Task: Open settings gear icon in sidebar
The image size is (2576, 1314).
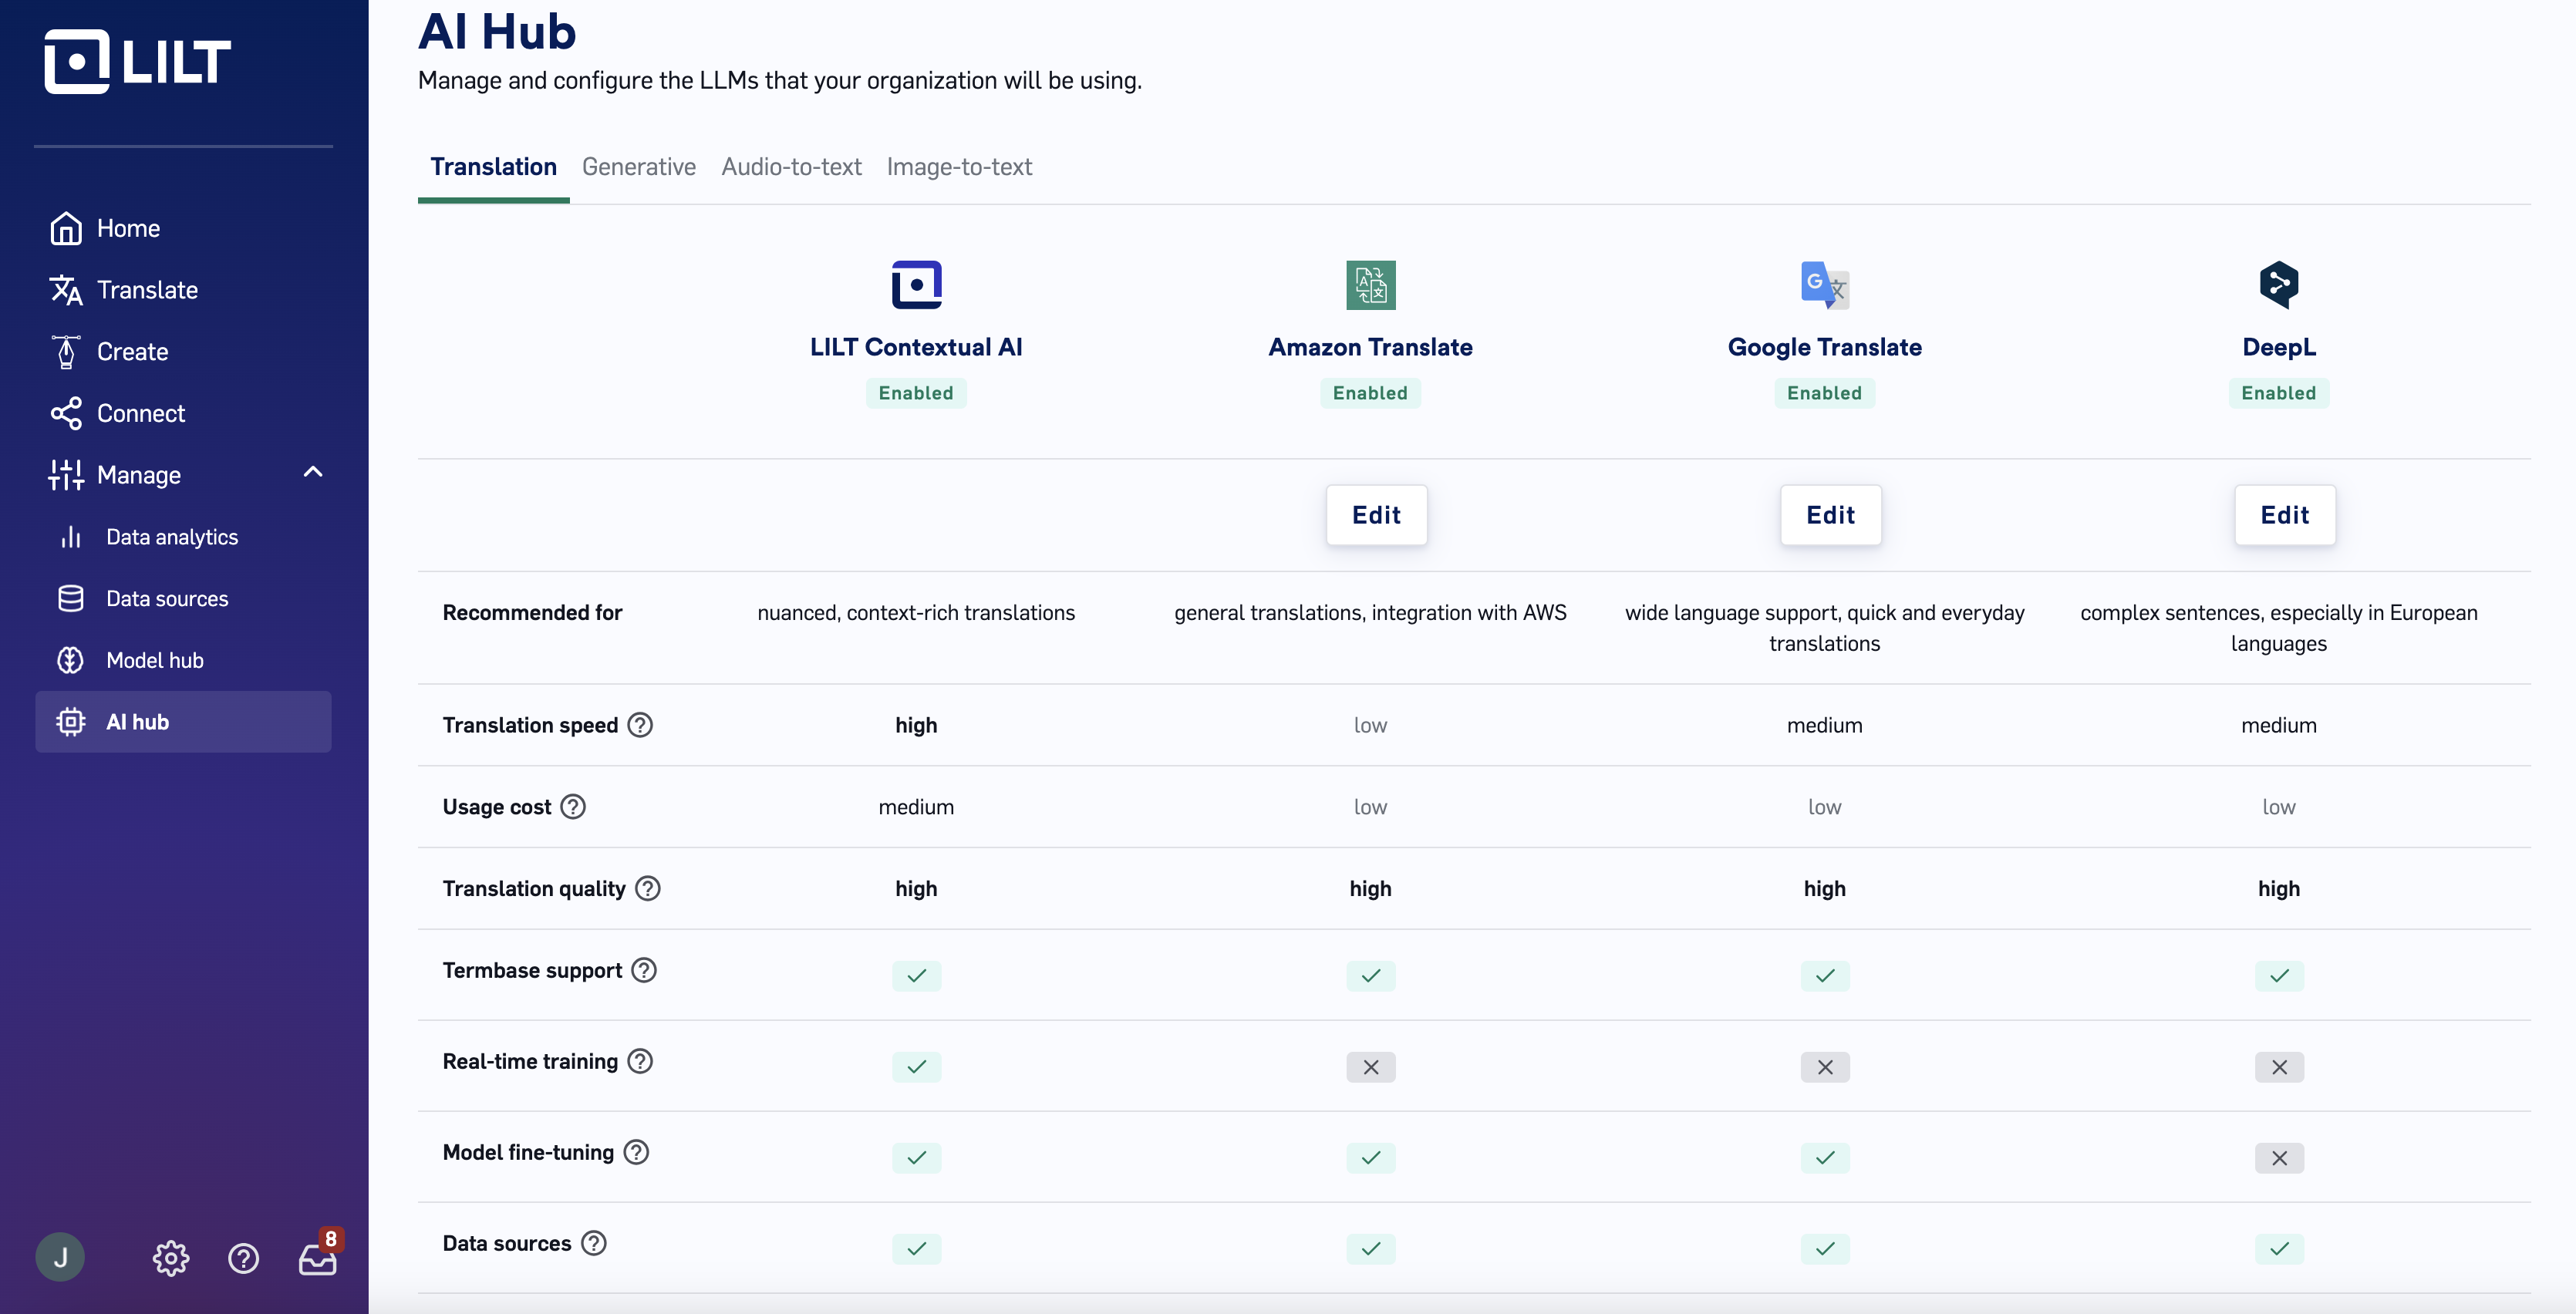Action: 171,1258
